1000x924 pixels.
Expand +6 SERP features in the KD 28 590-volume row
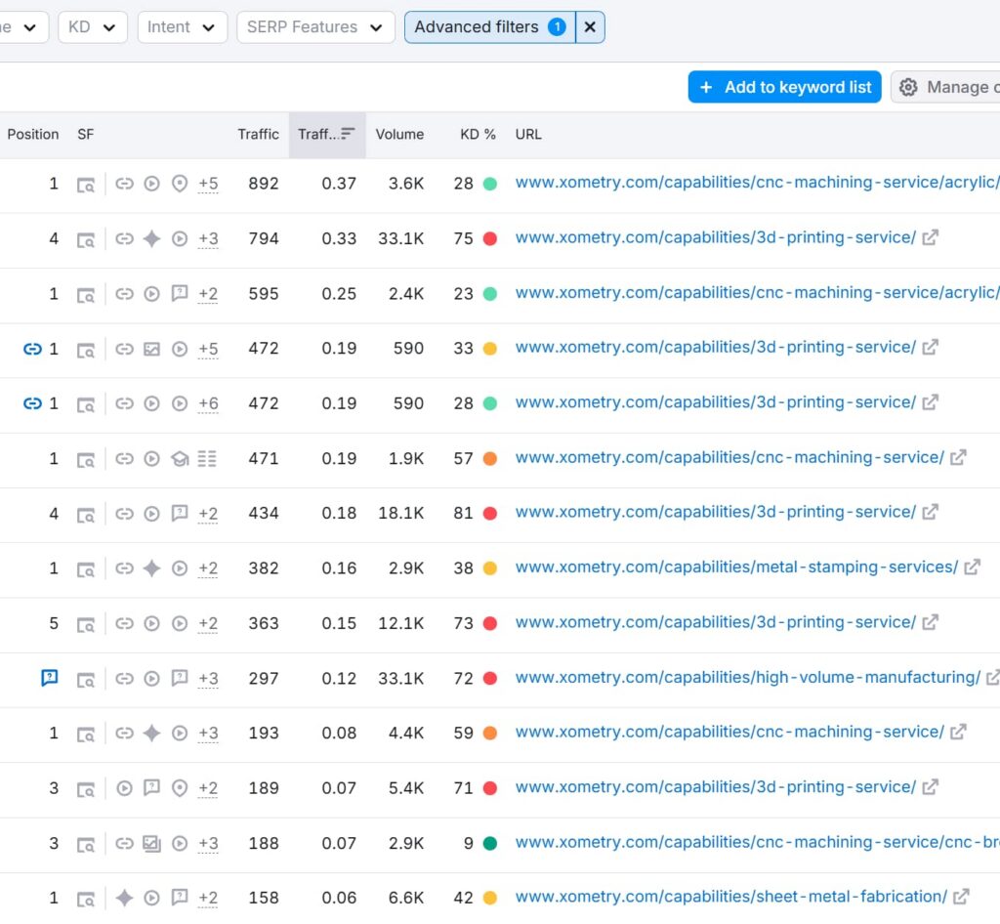[208, 403]
